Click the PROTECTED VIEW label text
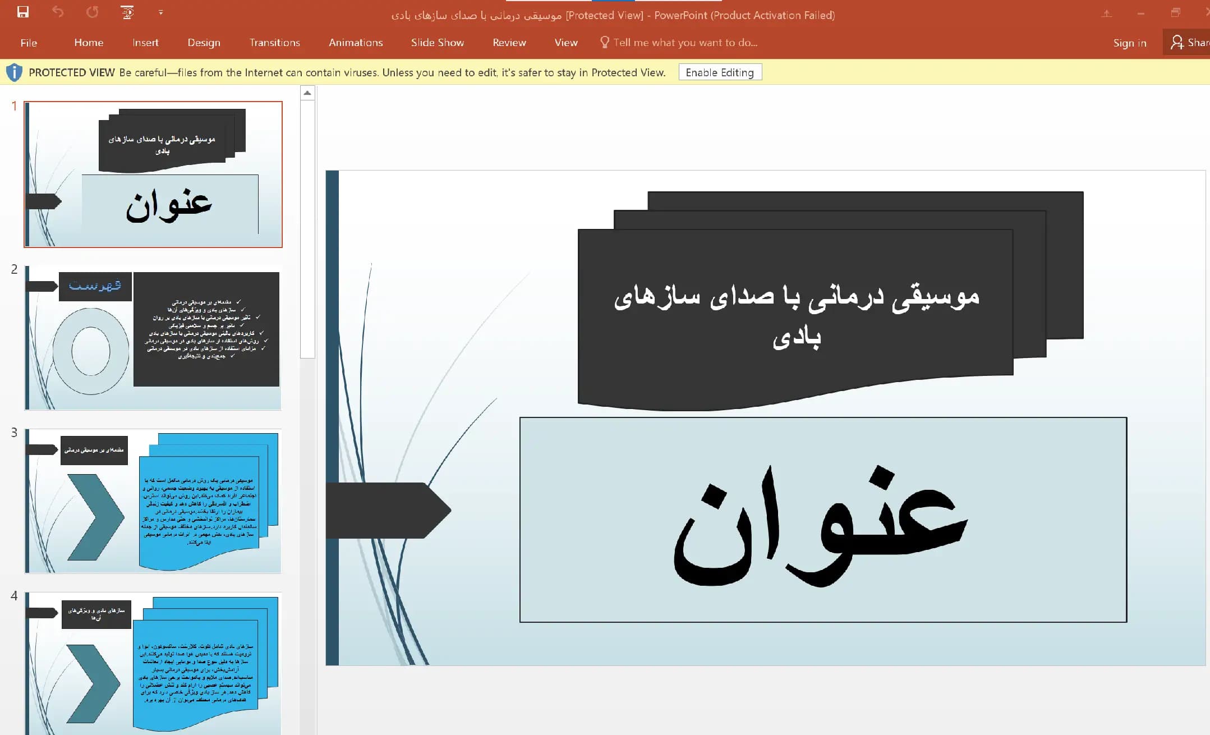Screen dimensions: 1210x735 point(72,72)
